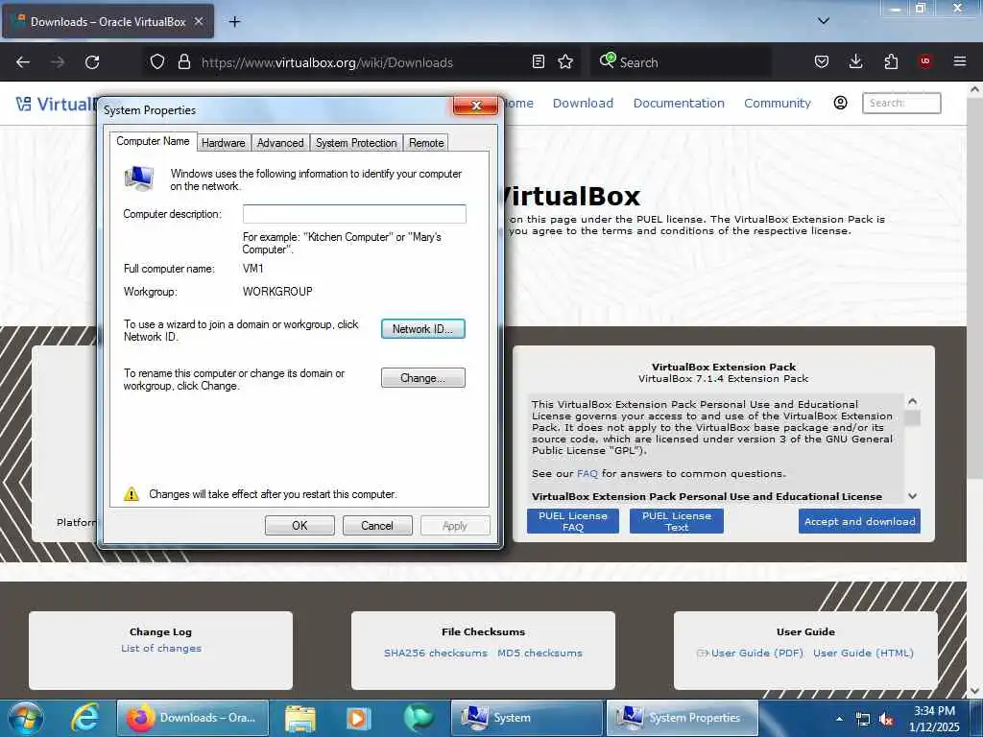
Task: Open muted volume tray icon
Action: [886, 720]
